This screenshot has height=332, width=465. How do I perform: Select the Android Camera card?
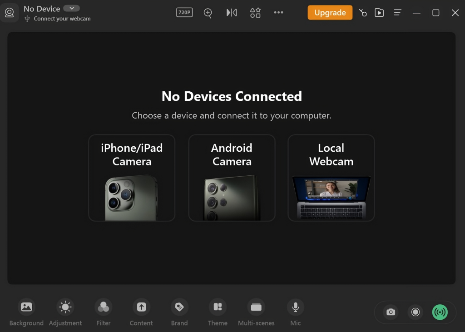(x=232, y=178)
